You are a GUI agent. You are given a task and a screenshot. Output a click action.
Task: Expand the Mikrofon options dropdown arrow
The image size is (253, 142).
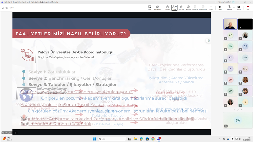(234, 8)
